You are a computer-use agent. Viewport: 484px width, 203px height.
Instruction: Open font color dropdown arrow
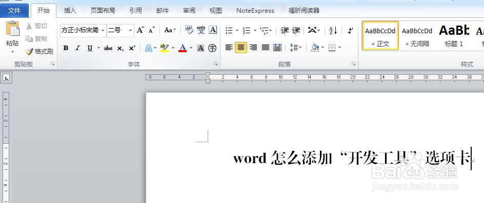[191, 48]
